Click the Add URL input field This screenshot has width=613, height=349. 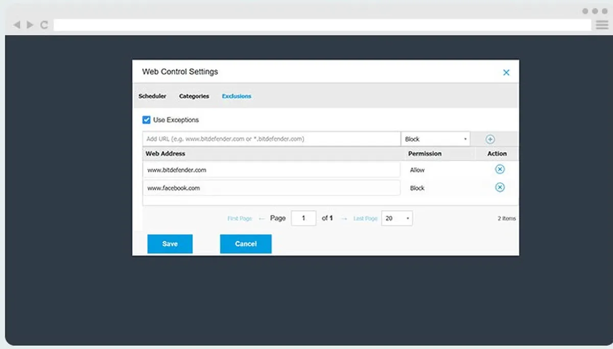coord(271,139)
